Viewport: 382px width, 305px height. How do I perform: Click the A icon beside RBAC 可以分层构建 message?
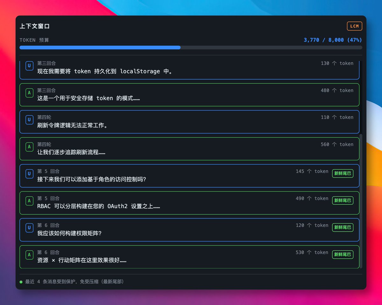29,201
